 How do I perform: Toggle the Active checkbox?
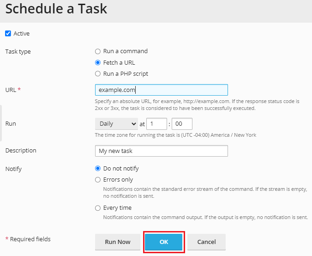point(8,33)
